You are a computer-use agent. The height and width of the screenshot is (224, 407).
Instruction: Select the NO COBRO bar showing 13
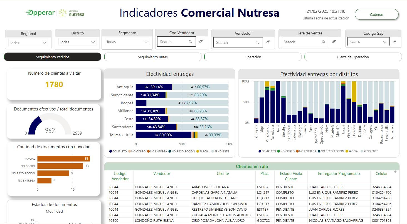[x=60, y=166]
